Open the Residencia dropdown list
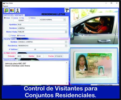This screenshot has height=100, width=121. click(66, 46)
